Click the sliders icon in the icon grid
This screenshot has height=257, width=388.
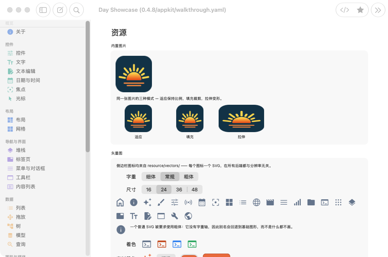click(175, 202)
